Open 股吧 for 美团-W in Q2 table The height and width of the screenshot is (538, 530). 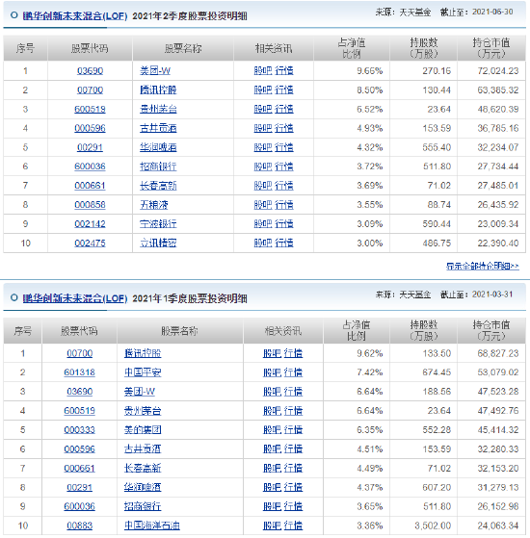(x=263, y=70)
